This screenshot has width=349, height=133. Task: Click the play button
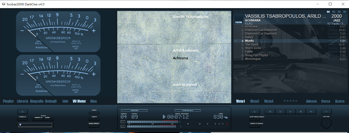tap(290, 112)
